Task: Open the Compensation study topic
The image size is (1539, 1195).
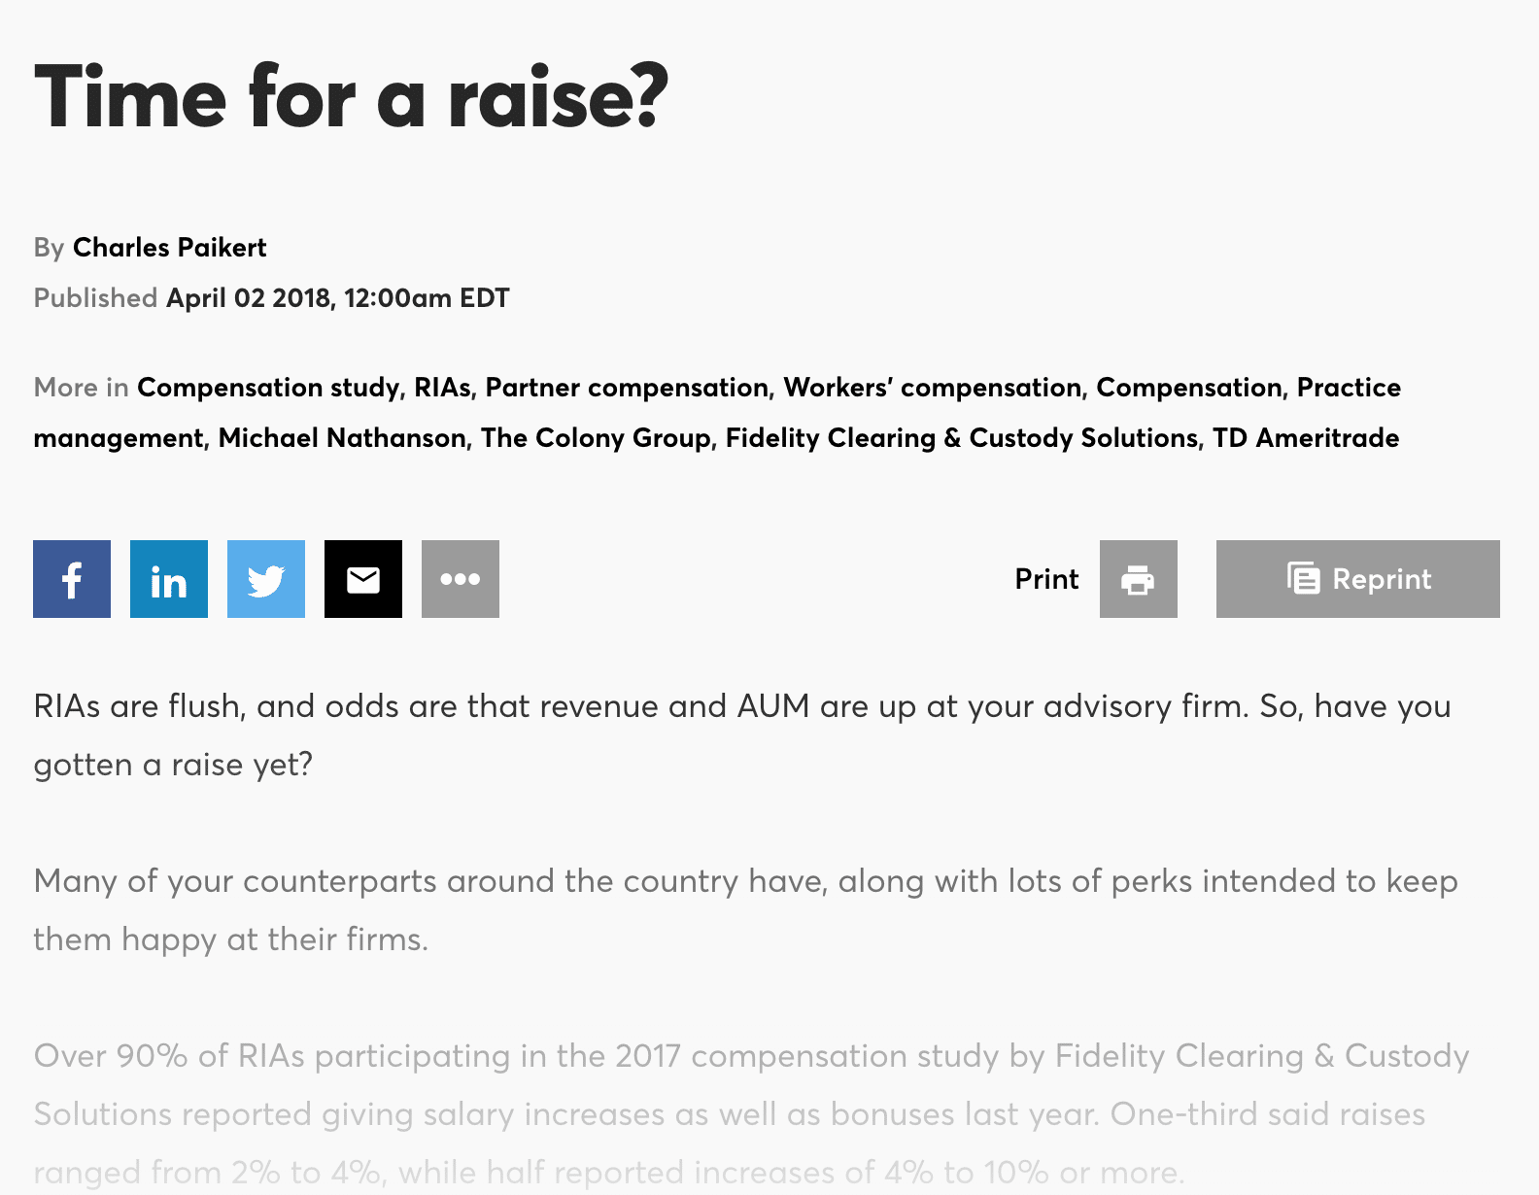Action: pos(266,387)
